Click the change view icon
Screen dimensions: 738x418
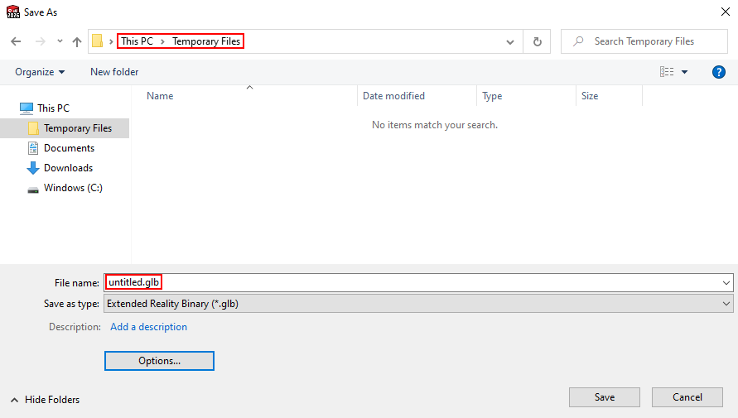pyautogui.click(x=667, y=72)
